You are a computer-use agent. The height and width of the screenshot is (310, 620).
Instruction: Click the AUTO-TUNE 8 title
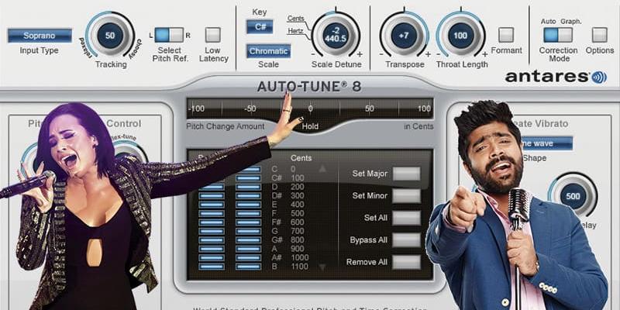(x=309, y=86)
